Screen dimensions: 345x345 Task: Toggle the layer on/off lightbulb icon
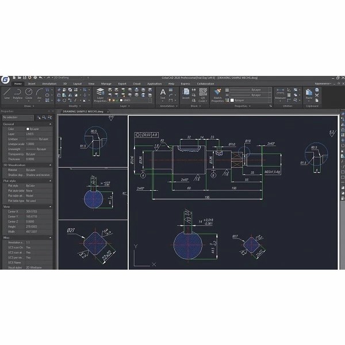coord(110,100)
